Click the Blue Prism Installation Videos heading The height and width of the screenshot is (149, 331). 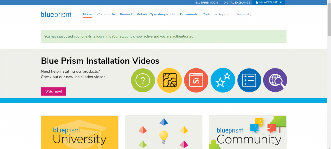click(100, 61)
